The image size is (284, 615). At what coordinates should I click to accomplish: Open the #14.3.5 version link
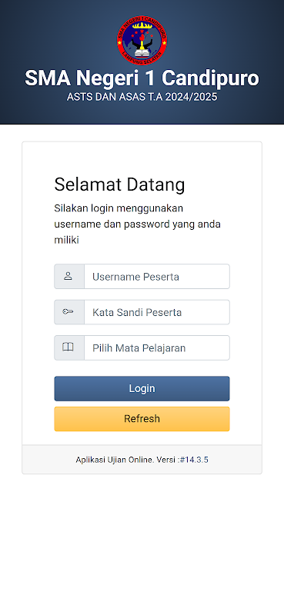[x=194, y=460]
